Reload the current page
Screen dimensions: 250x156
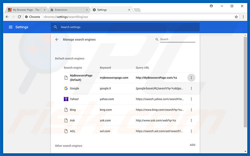[x=19, y=17]
